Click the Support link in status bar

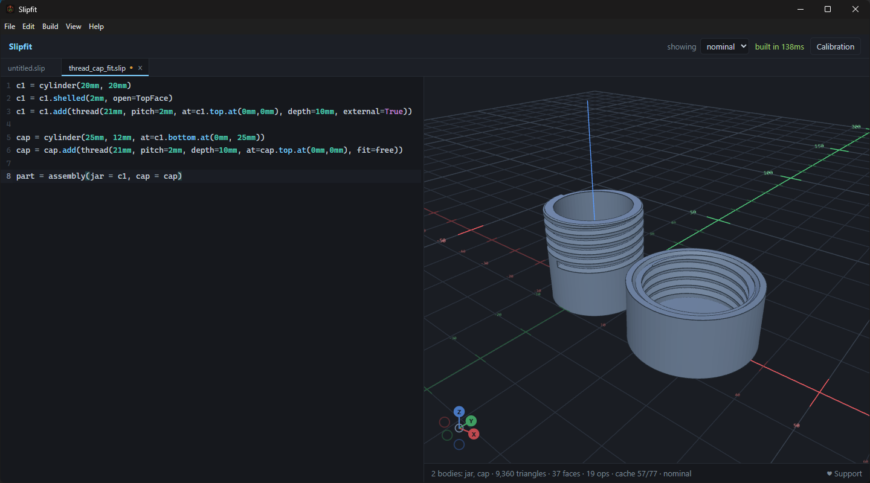click(x=844, y=473)
